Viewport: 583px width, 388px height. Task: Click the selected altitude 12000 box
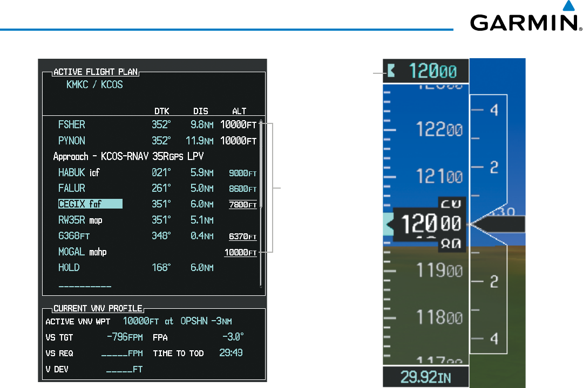tap(426, 71)
